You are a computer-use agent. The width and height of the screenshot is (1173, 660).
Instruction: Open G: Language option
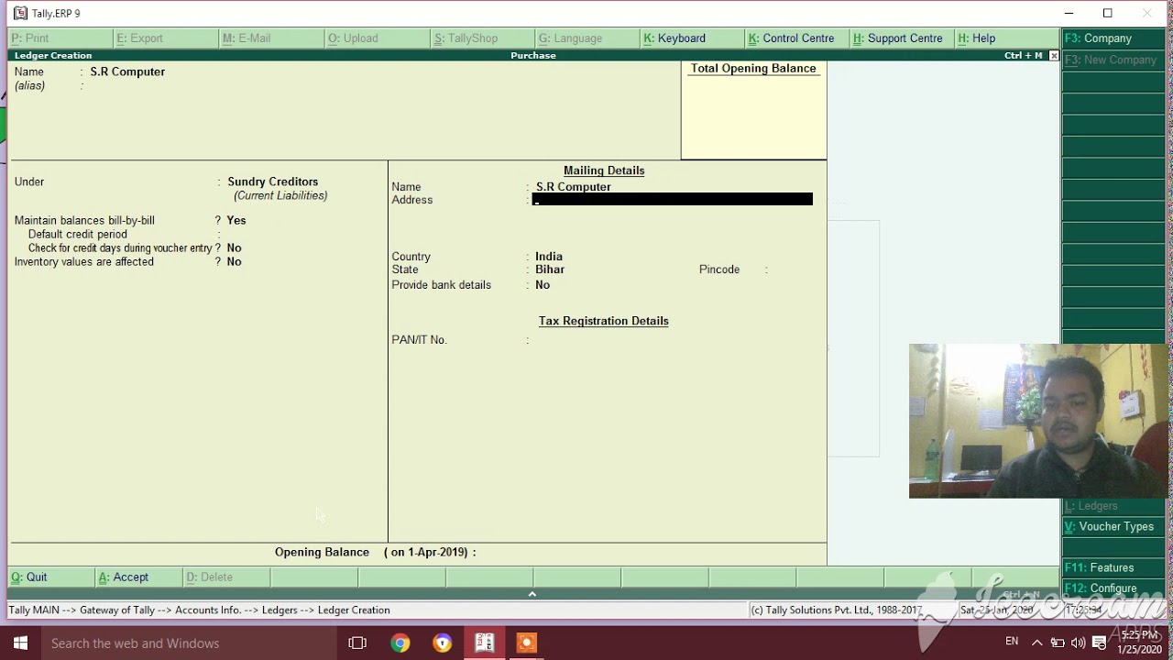point(587,38)
